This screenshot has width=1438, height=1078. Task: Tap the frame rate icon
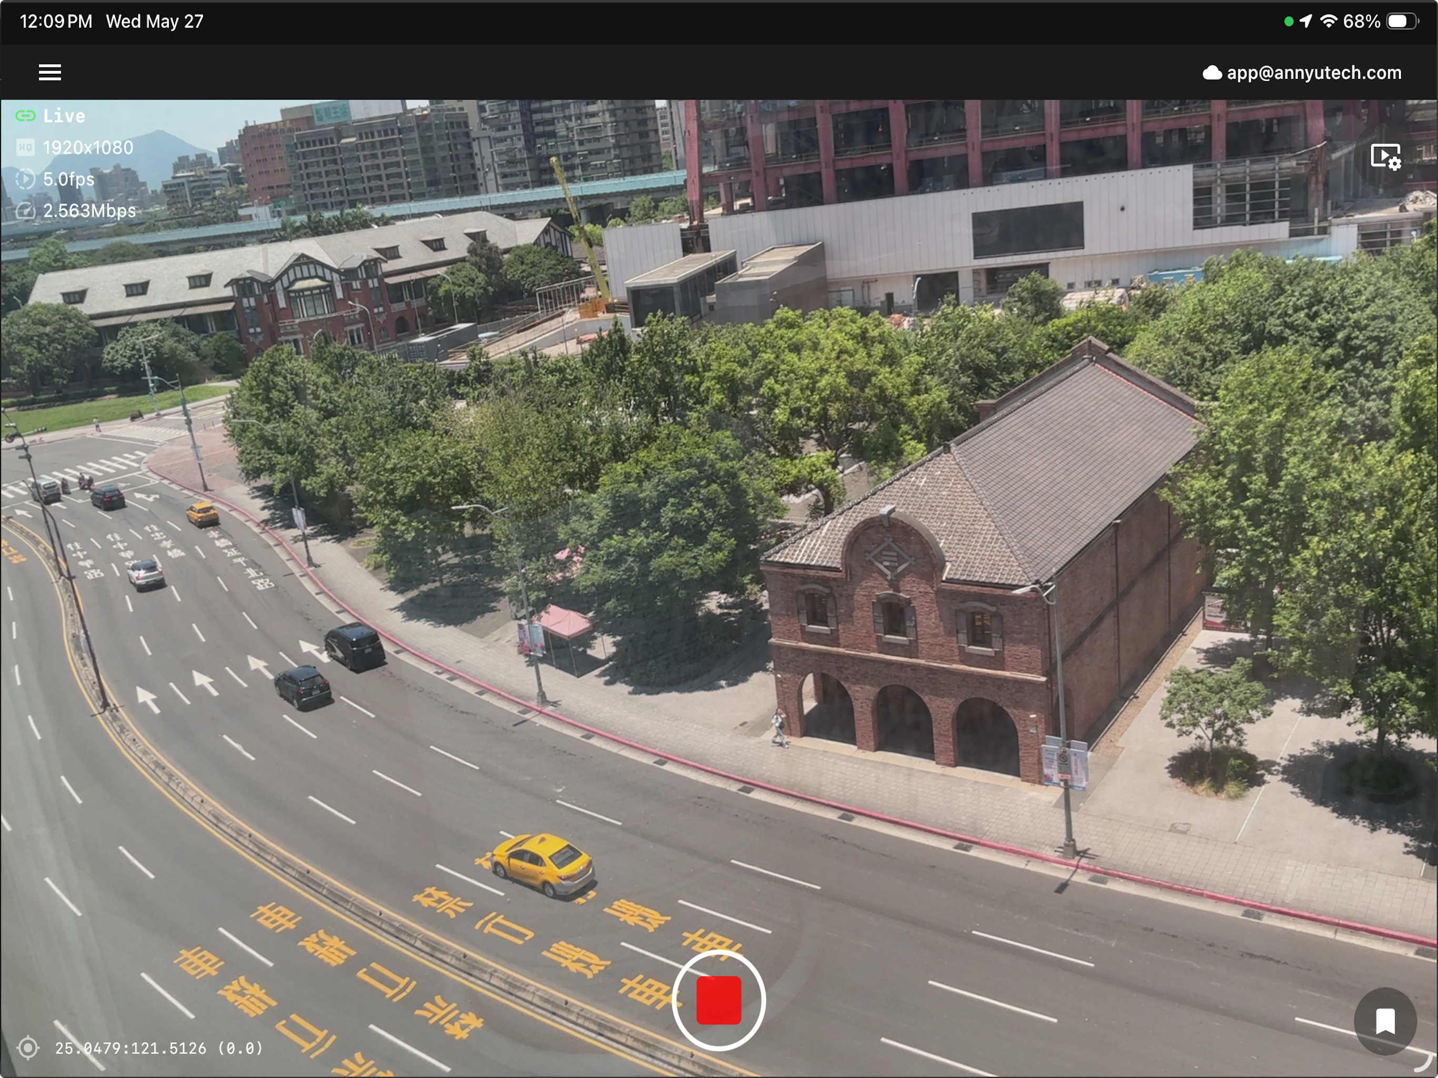click(x=25, y=179)
